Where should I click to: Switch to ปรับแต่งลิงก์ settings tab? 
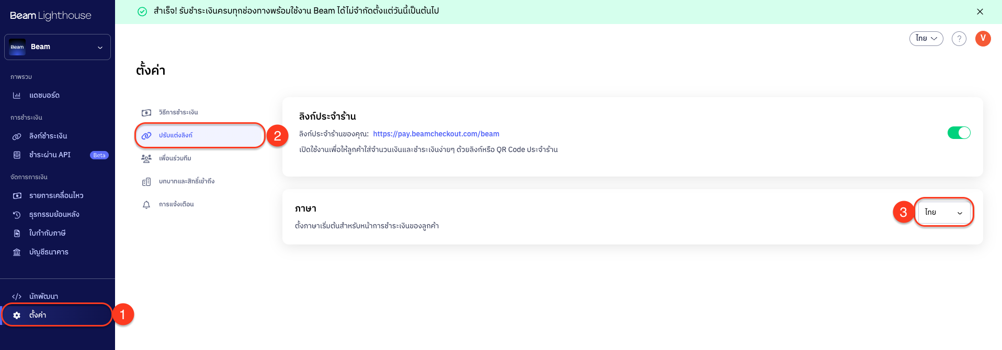[200, 136]
